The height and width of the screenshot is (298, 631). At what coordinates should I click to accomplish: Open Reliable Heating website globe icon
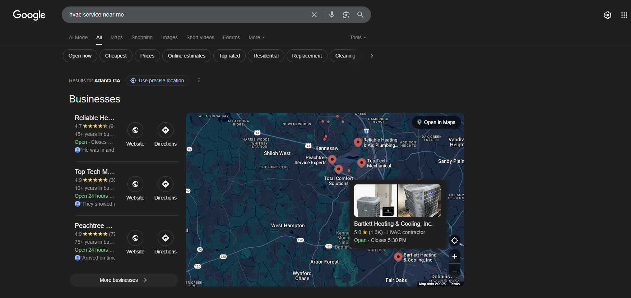pyautogui.click(x=135, y=130)
